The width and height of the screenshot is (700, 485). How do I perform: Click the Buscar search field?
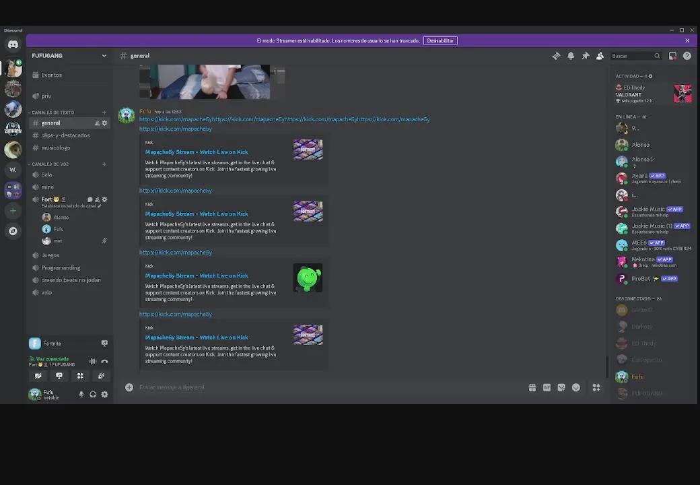pos(633,56)
